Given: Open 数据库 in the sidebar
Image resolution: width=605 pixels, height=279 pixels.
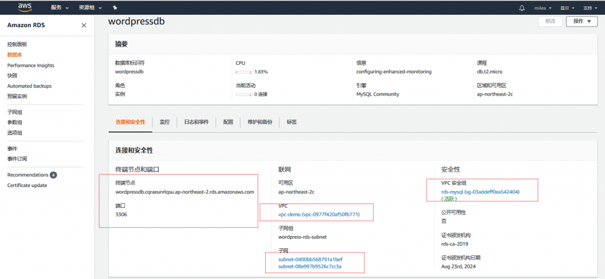Looking at the screenshot, I should coord(15,55).
